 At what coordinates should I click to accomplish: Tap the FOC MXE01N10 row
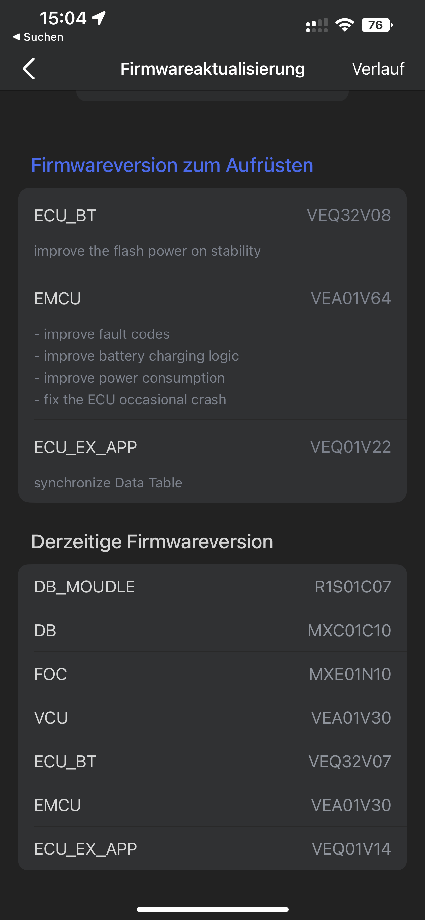[212, 674]
